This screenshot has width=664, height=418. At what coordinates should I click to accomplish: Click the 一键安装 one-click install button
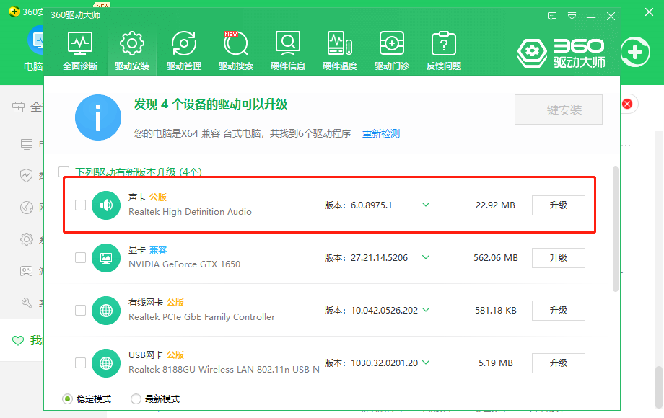(x=558, y=110)
